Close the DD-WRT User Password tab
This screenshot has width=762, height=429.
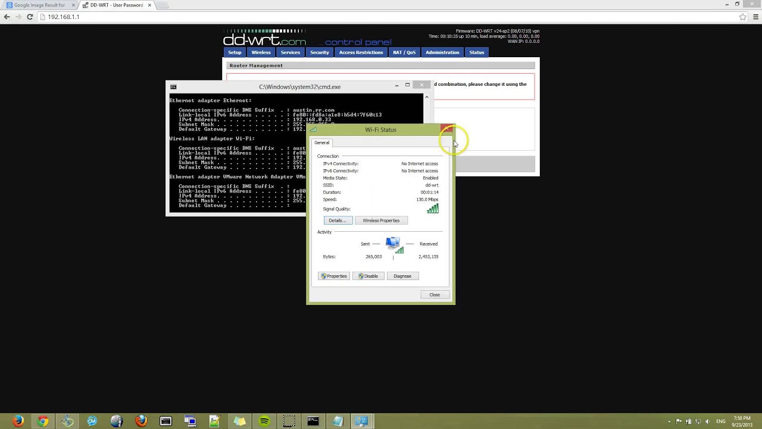click(149, 5)
